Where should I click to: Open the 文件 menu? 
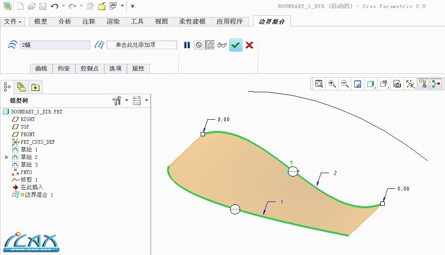12,21
